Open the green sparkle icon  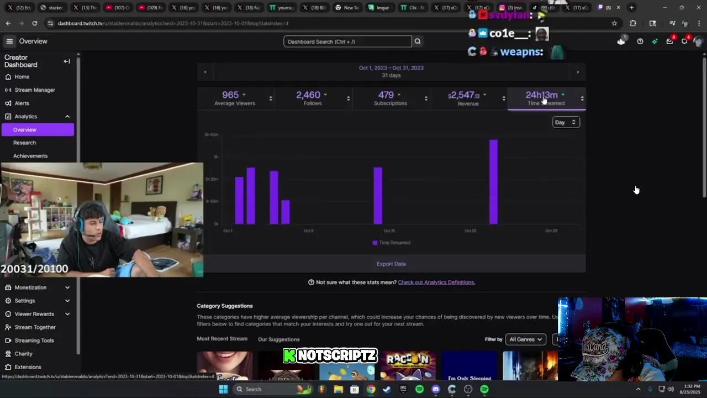pos(655,41)
